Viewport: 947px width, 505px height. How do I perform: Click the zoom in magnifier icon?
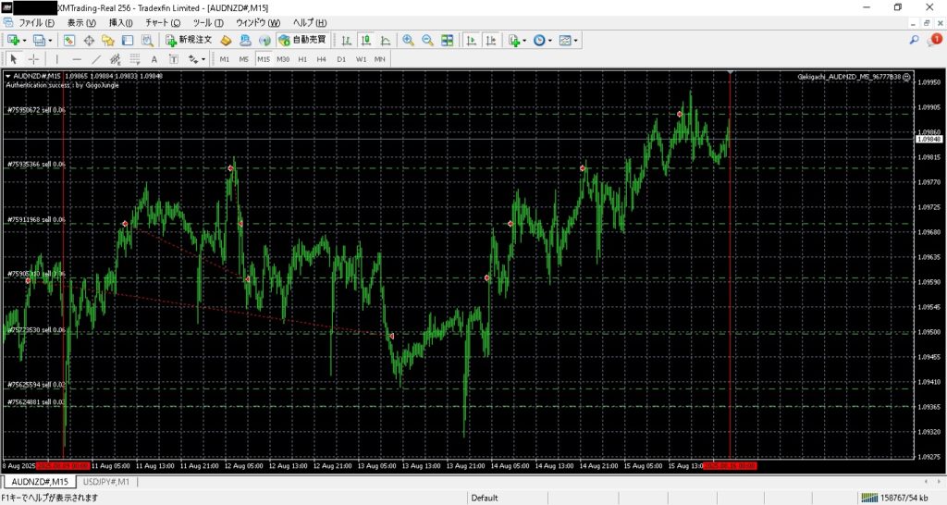[408, 41]
